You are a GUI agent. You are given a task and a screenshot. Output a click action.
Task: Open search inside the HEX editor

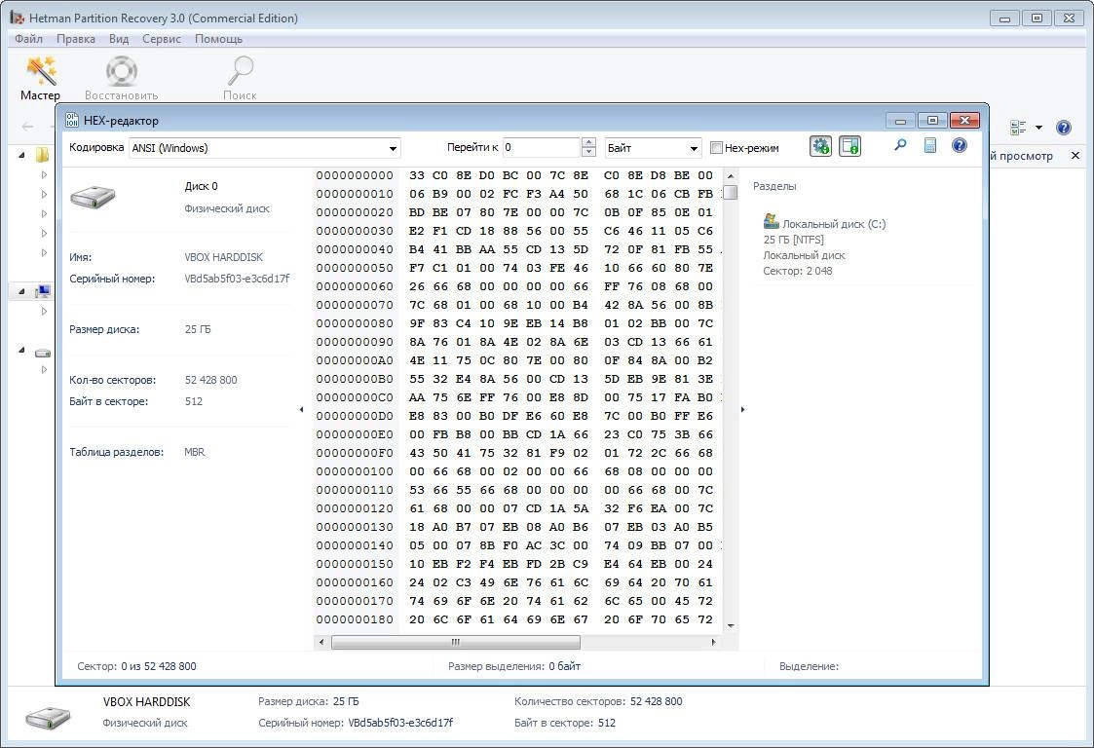[901, 145]
